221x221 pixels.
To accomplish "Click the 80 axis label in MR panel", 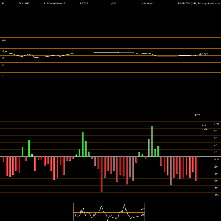I will tap(216, 131).
